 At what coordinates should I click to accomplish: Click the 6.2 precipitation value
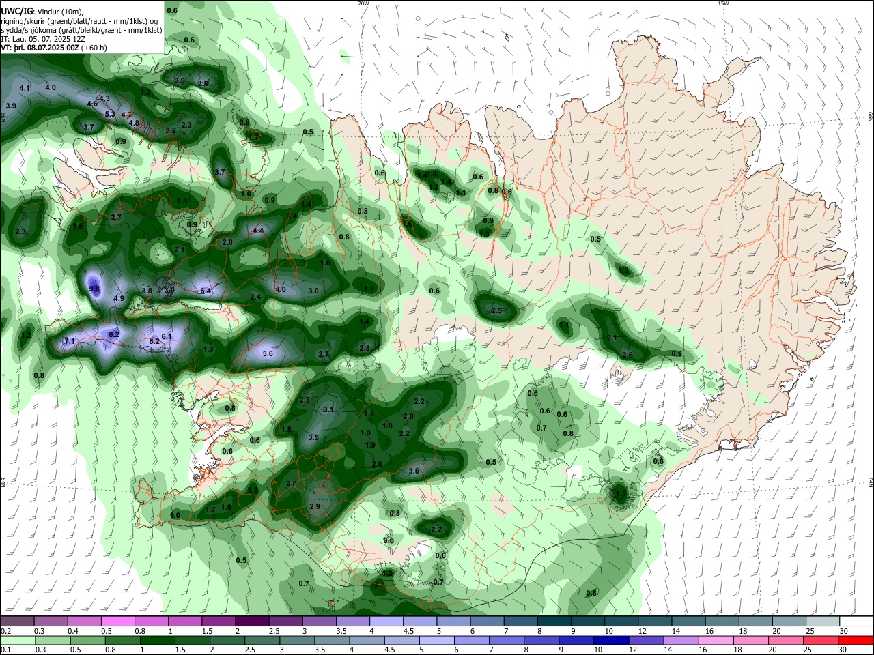(x=154, y=341)
